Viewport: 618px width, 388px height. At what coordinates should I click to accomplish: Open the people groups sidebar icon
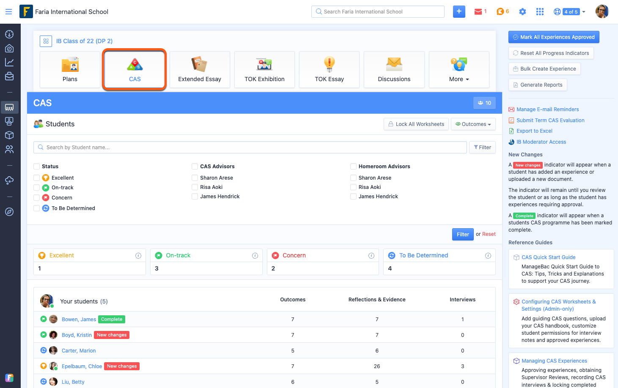(9, 149)
